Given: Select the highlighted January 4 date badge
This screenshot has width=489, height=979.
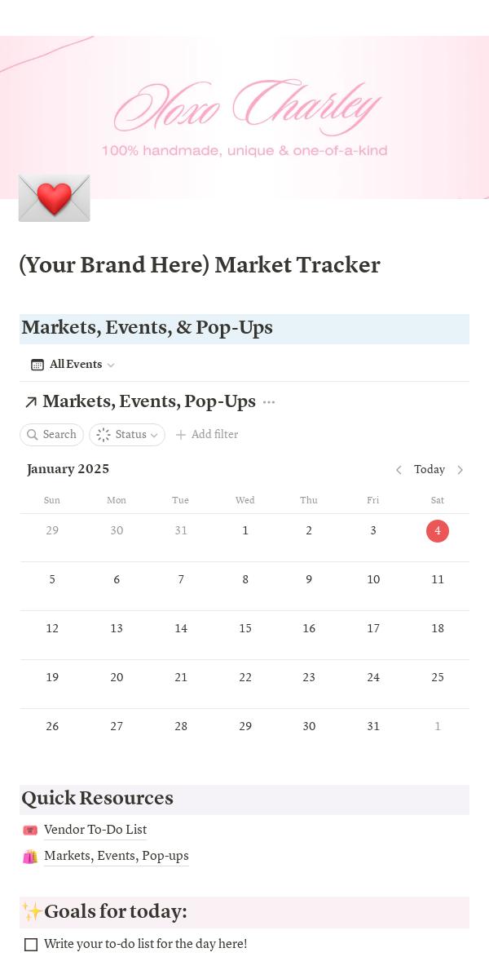Looking at the screenshot, I should coord(438,531).
